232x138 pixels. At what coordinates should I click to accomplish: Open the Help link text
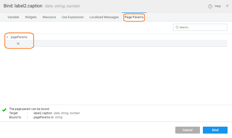click(218, 6)
